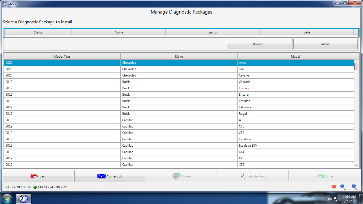Click the red monitor status icon
Screen dimensions: 363x204
(334, 187)
